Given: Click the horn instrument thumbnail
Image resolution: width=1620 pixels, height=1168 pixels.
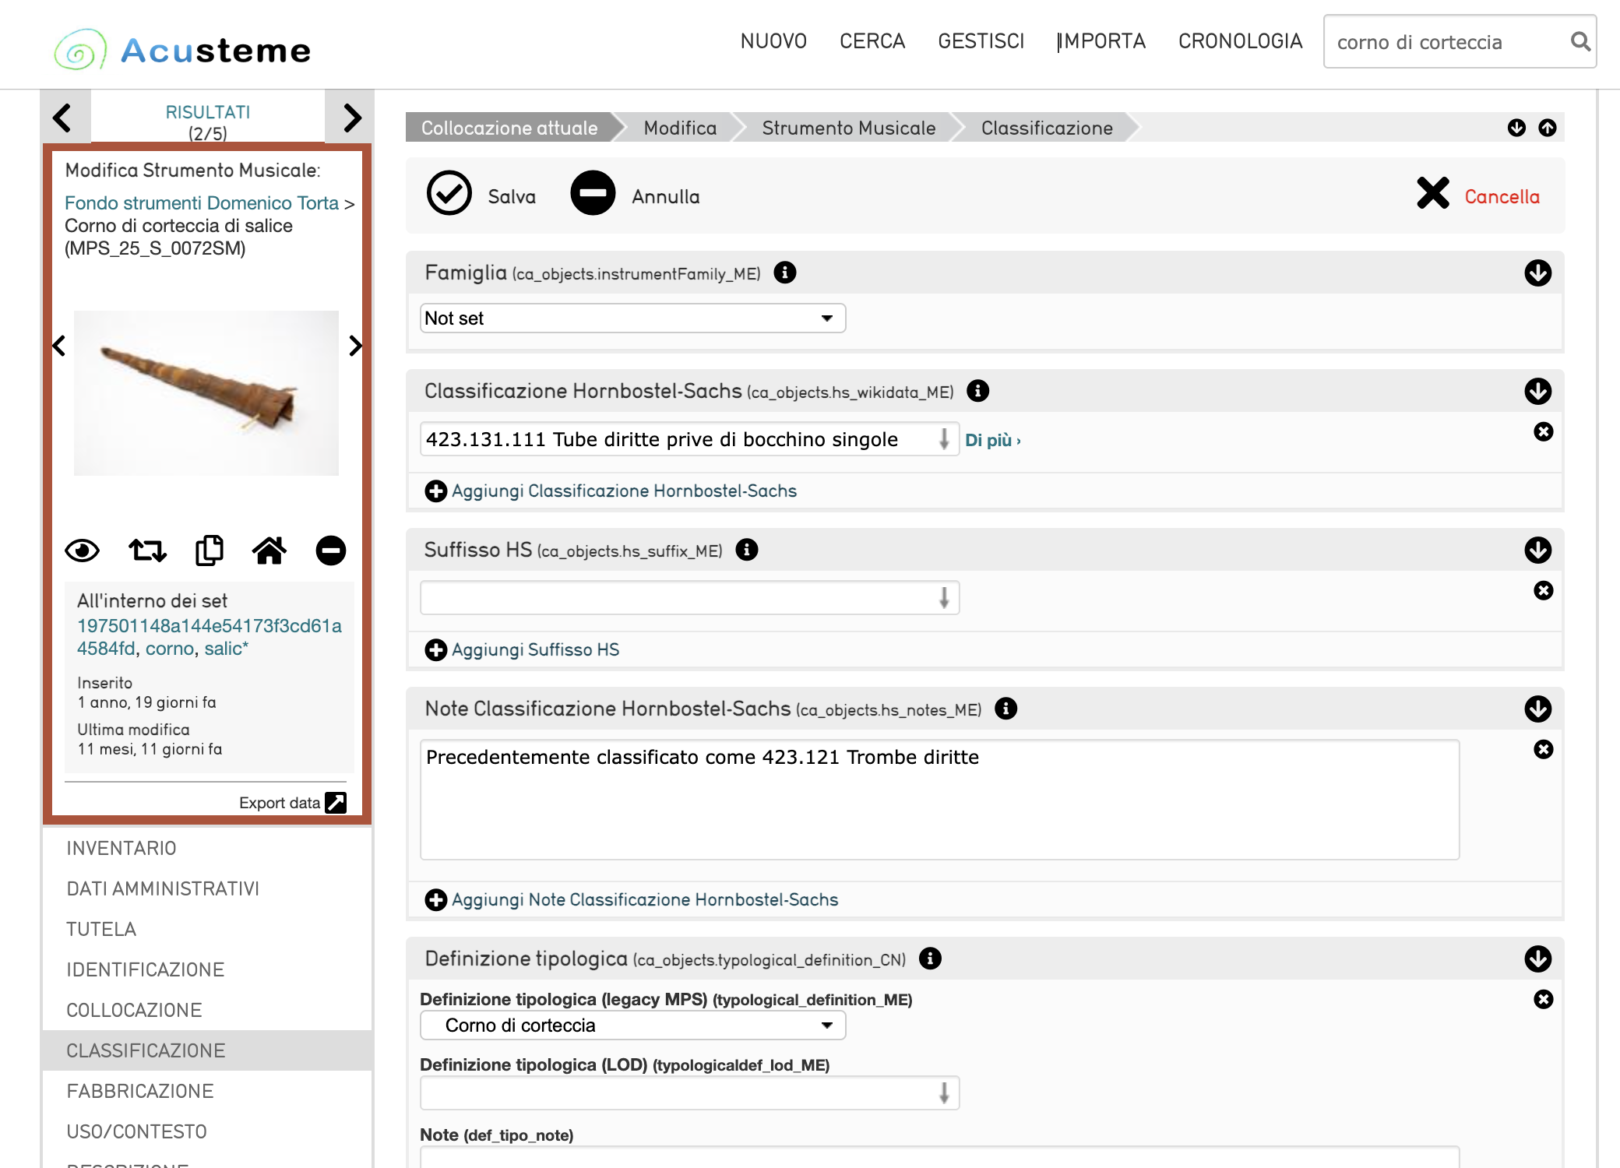Looking at the screenshot, I should (x=206, y=392).
